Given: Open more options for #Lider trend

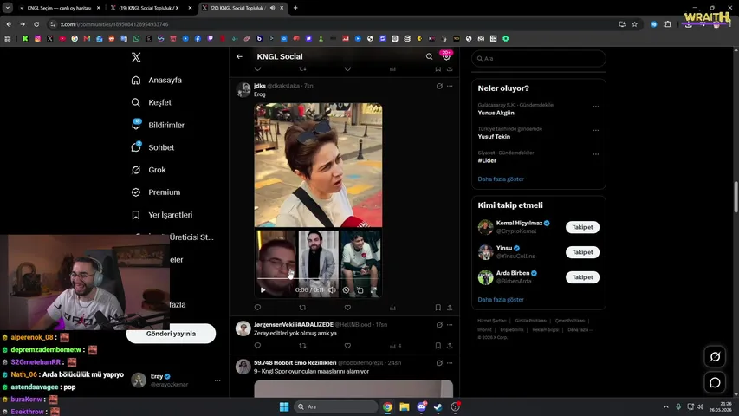Looking at the screenshot, I should coord(596,154).
